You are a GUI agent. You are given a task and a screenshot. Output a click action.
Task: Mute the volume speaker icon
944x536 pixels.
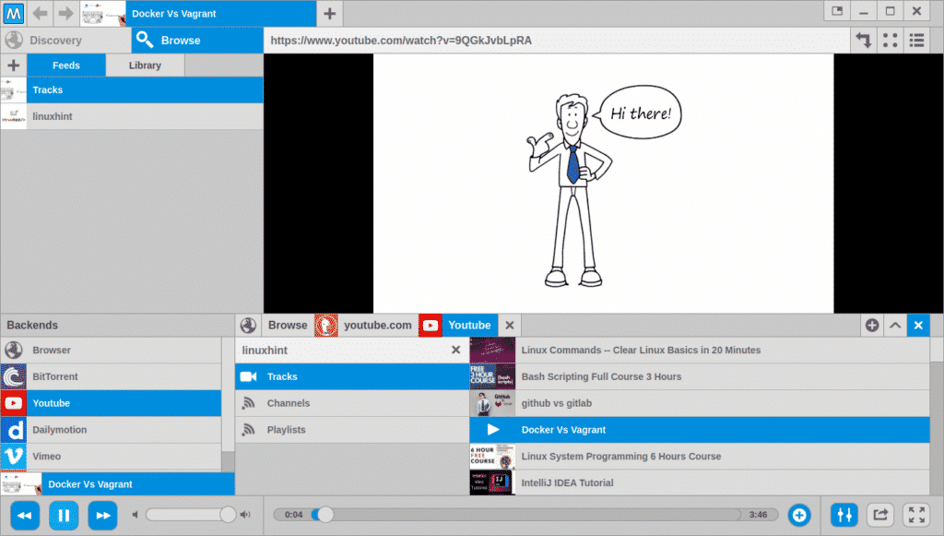point(136,515)
